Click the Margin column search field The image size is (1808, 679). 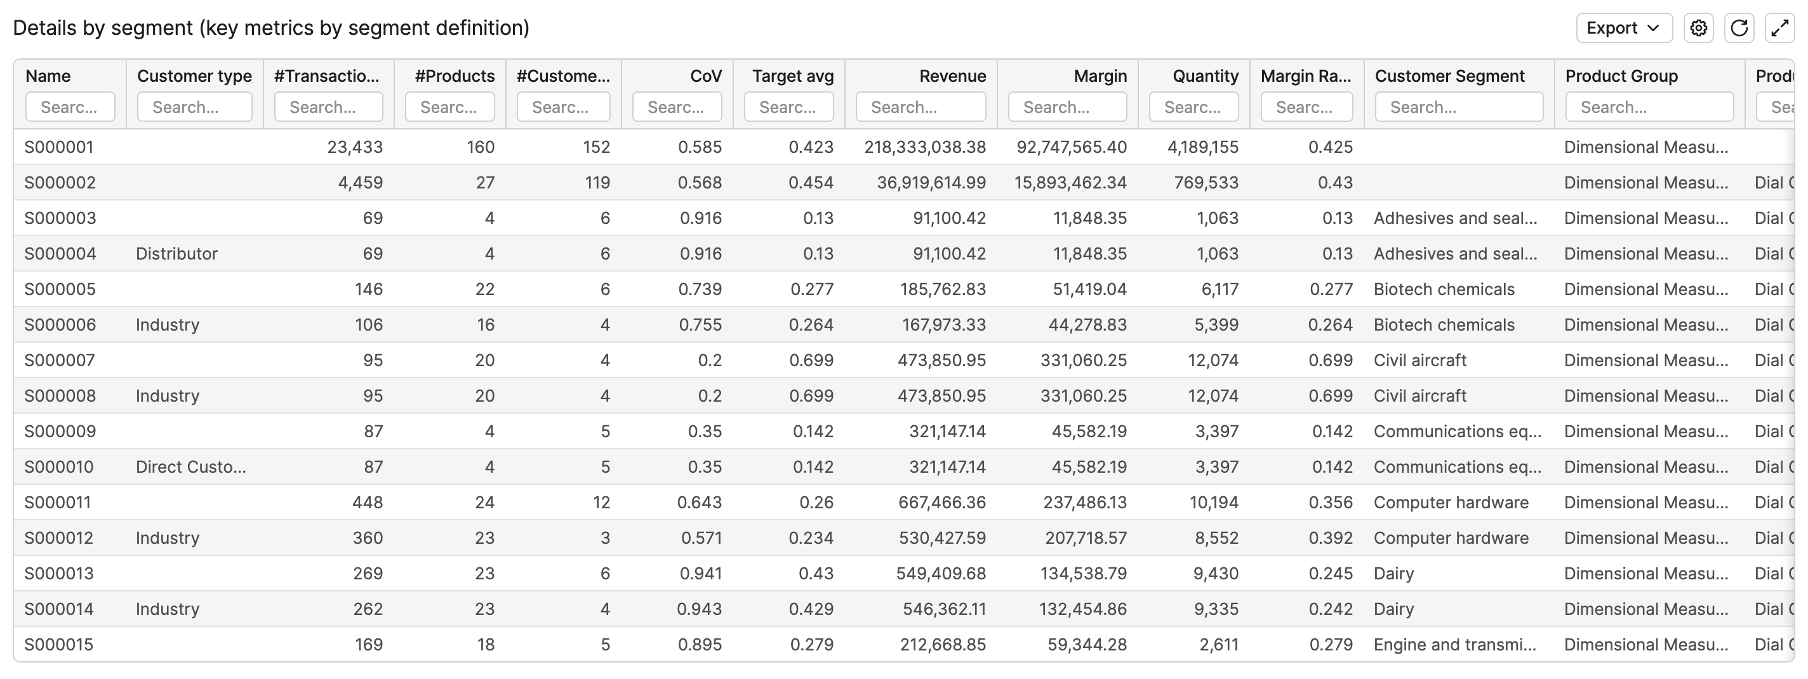(x=1067, y=107)
